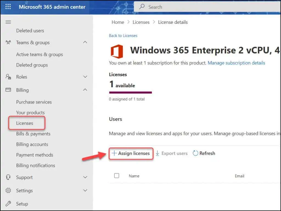Screen dimensions: 281x211
Task: Open Your products under Billing
Action: click(30, 112)
